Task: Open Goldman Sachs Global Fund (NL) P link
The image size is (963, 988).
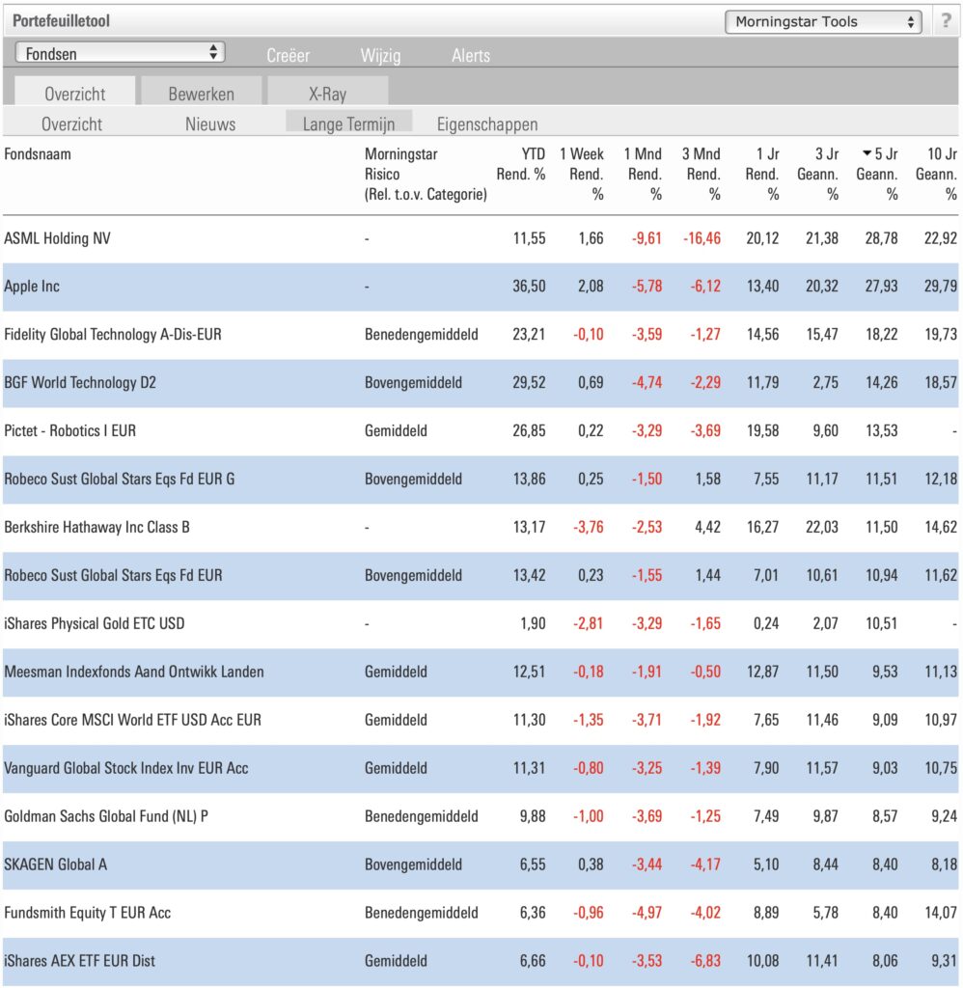Action: pyautogui.click(x=106, y=816)
